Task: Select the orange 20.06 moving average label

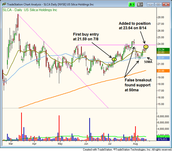Action: pos(163,71)
